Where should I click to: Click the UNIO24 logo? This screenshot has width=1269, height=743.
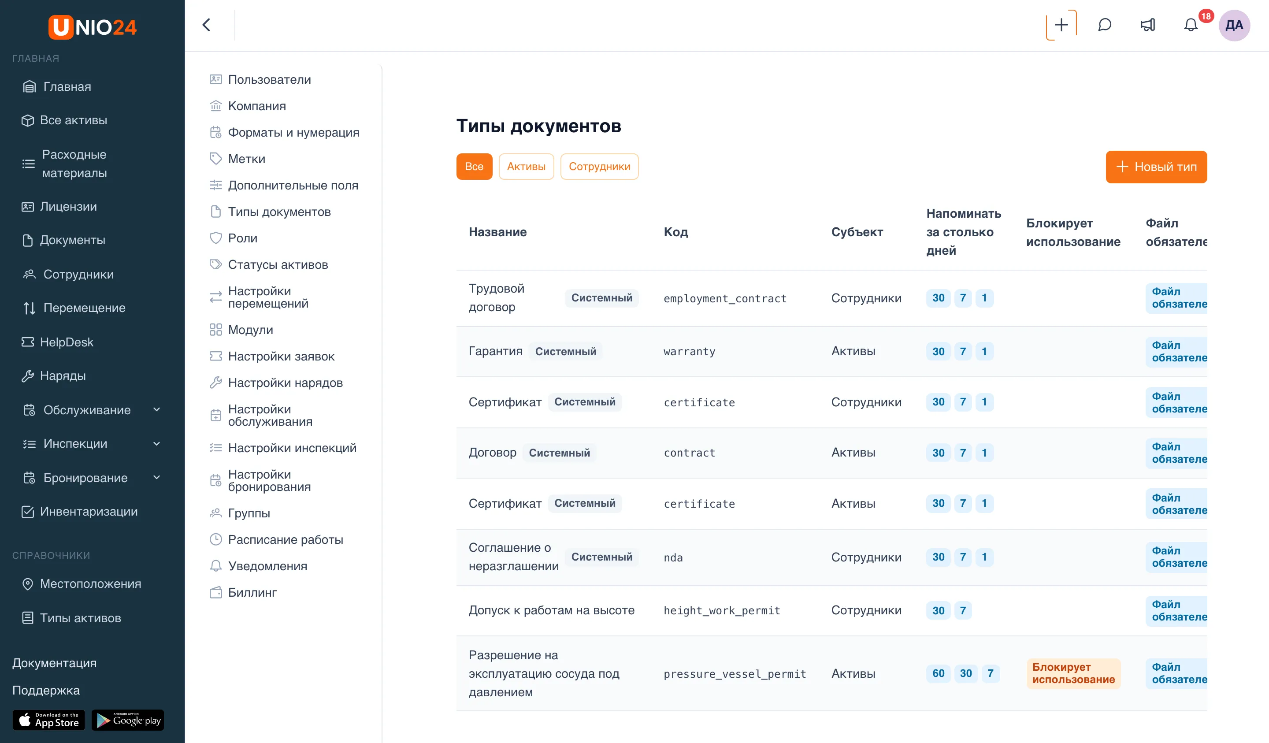point(93,27)
